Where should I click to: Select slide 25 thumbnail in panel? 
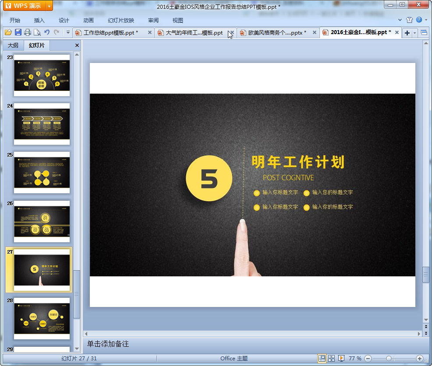pos(42,173)
